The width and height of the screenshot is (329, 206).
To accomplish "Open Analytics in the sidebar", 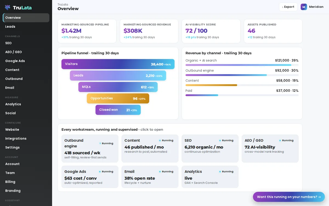I will 26,104.
